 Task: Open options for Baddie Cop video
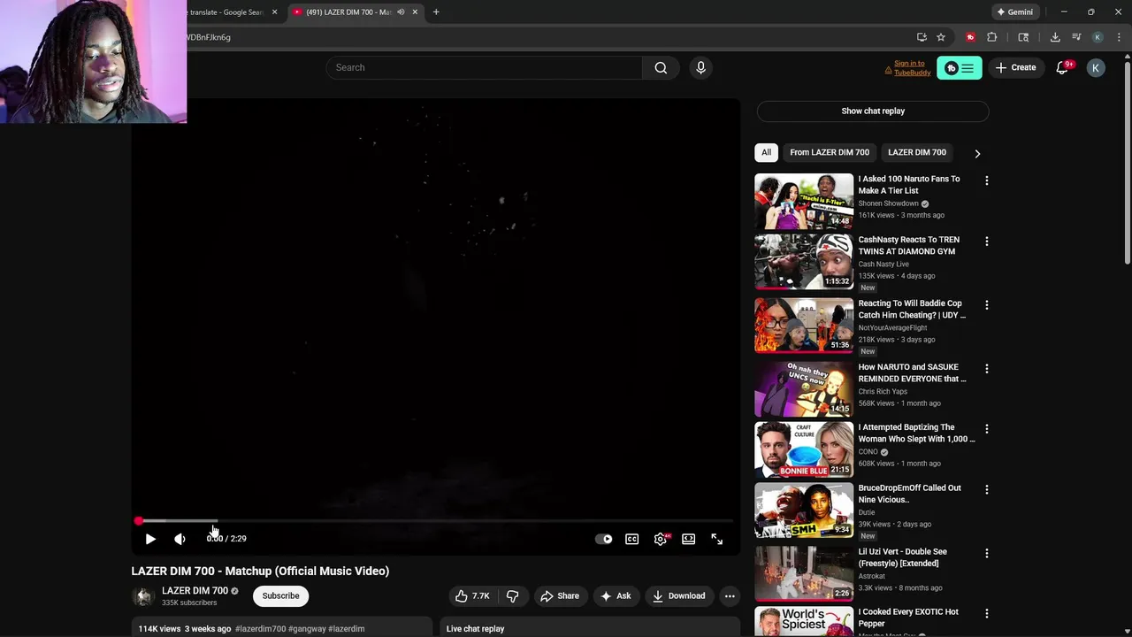pos(987,304)
